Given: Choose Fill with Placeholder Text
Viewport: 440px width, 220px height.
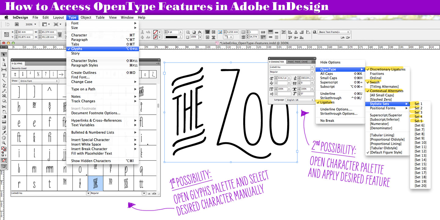Looking at the screenshot, I should (103, 153).
